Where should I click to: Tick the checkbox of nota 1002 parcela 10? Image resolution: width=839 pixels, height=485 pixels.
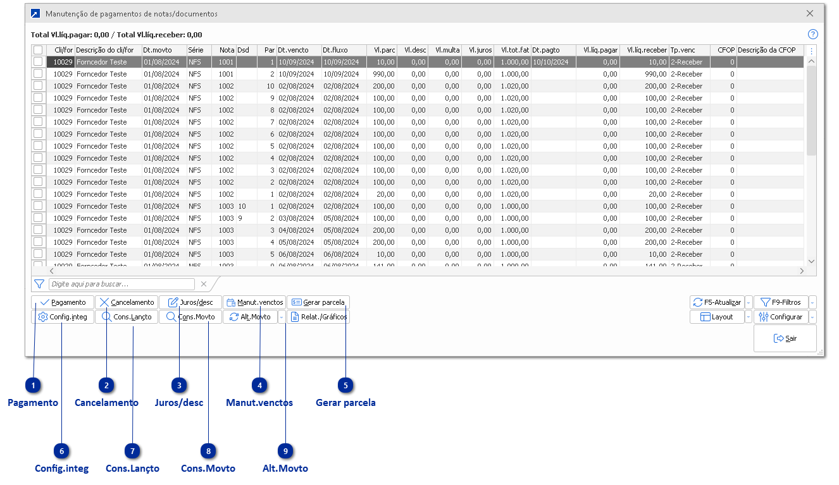coord(39,86)
